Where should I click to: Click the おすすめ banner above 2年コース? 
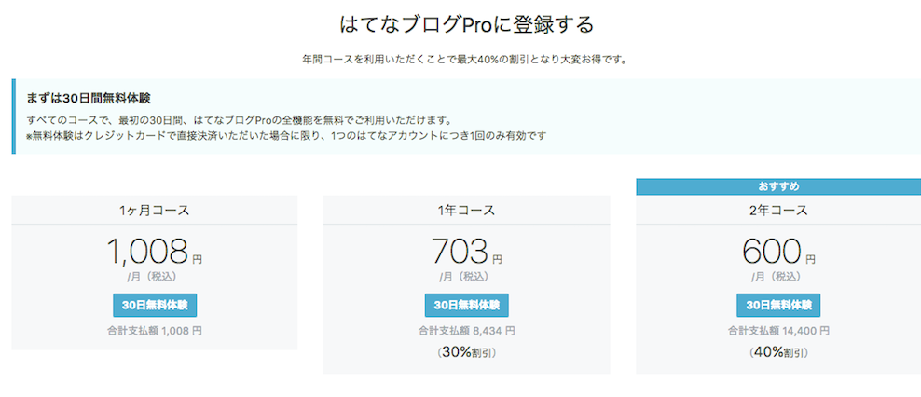778,186
